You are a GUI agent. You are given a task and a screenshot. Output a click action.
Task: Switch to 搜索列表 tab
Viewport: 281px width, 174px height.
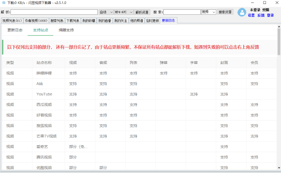click(57, 21)
